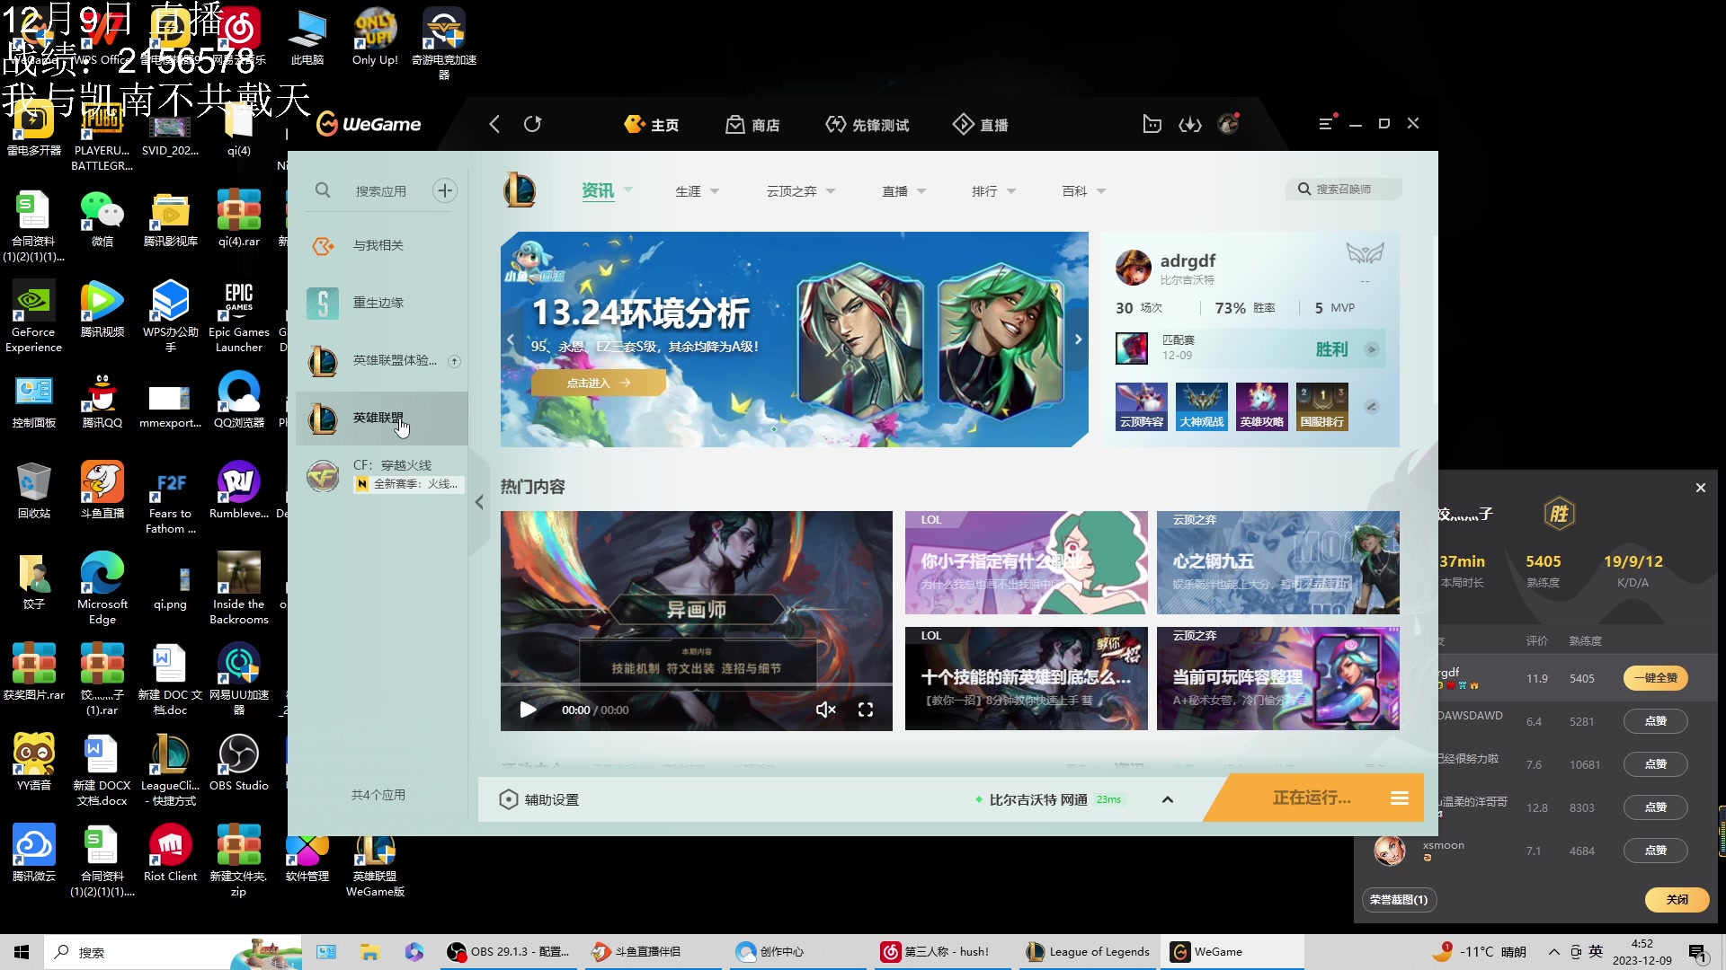Open the Riot Client desktop icon
This screenshot has width=1726, height=970.
(x=170, y=853)
